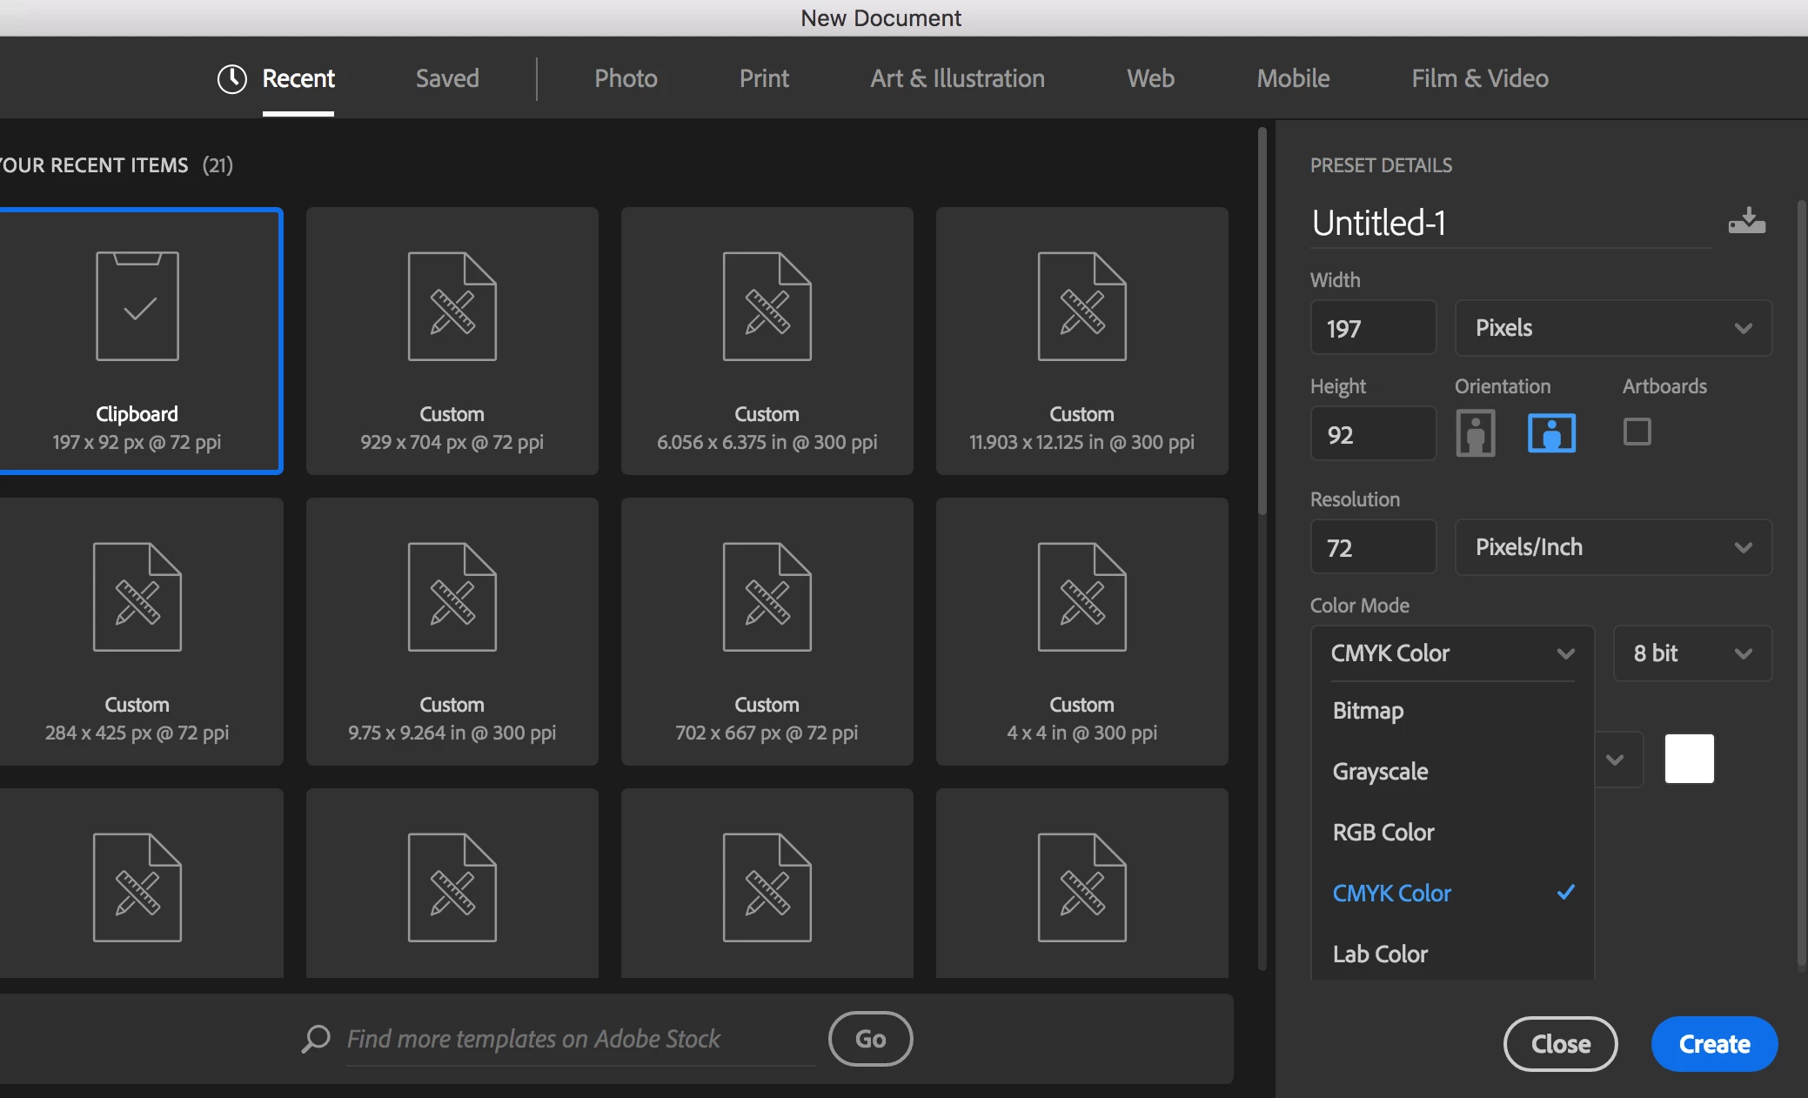This screenshot has width=1808, height=1098.
Task: Switch to the Film & Video tab
Action: click(1479, 78)
